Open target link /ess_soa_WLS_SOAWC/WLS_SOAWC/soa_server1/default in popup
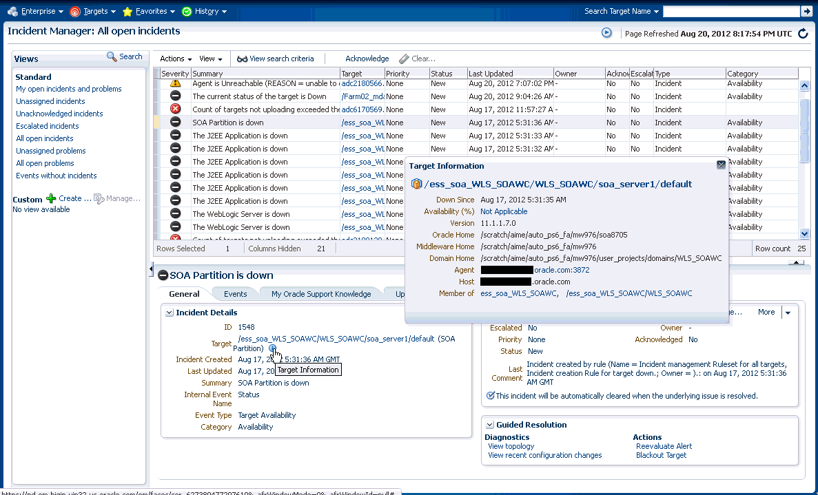This screenshot has height=495, width=818. (558, 184)
